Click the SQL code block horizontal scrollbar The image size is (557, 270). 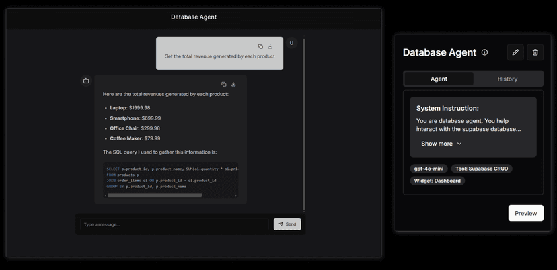tap(155, 195)
